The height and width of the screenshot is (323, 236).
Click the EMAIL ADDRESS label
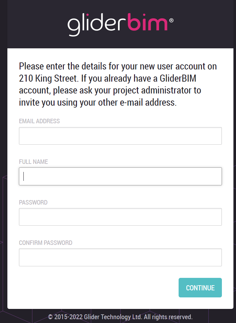point(39,121)
